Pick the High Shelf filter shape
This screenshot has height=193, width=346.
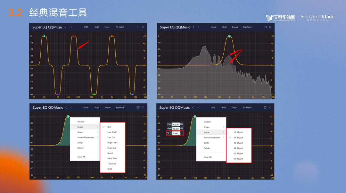point(112,143)
